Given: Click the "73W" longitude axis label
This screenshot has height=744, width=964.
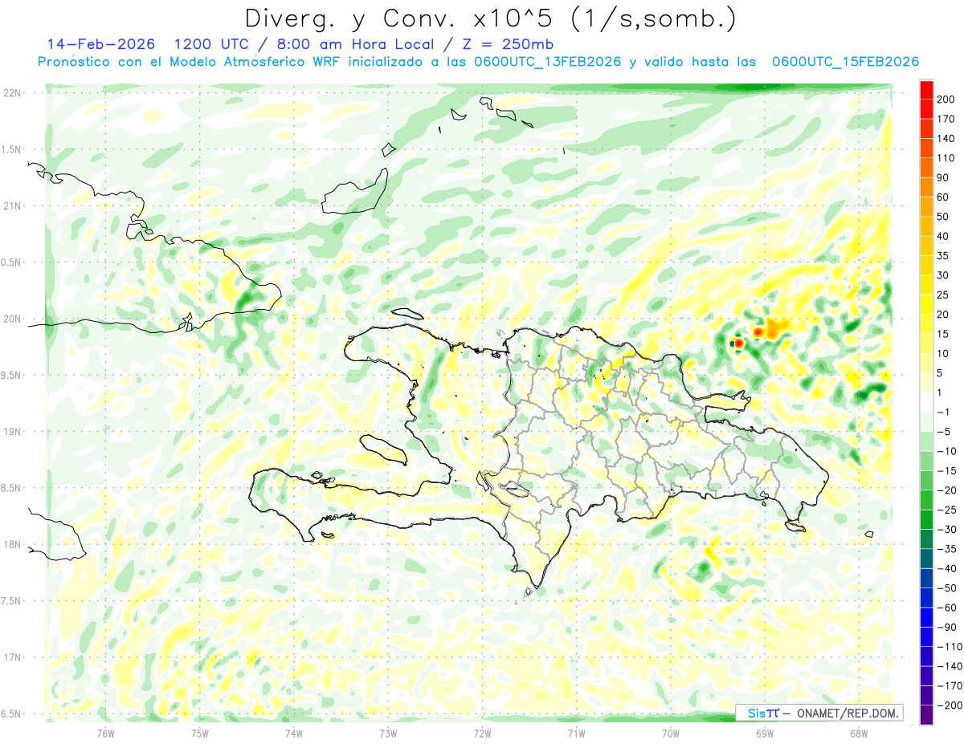Looking at the screenshot, I should click(387, 733).
